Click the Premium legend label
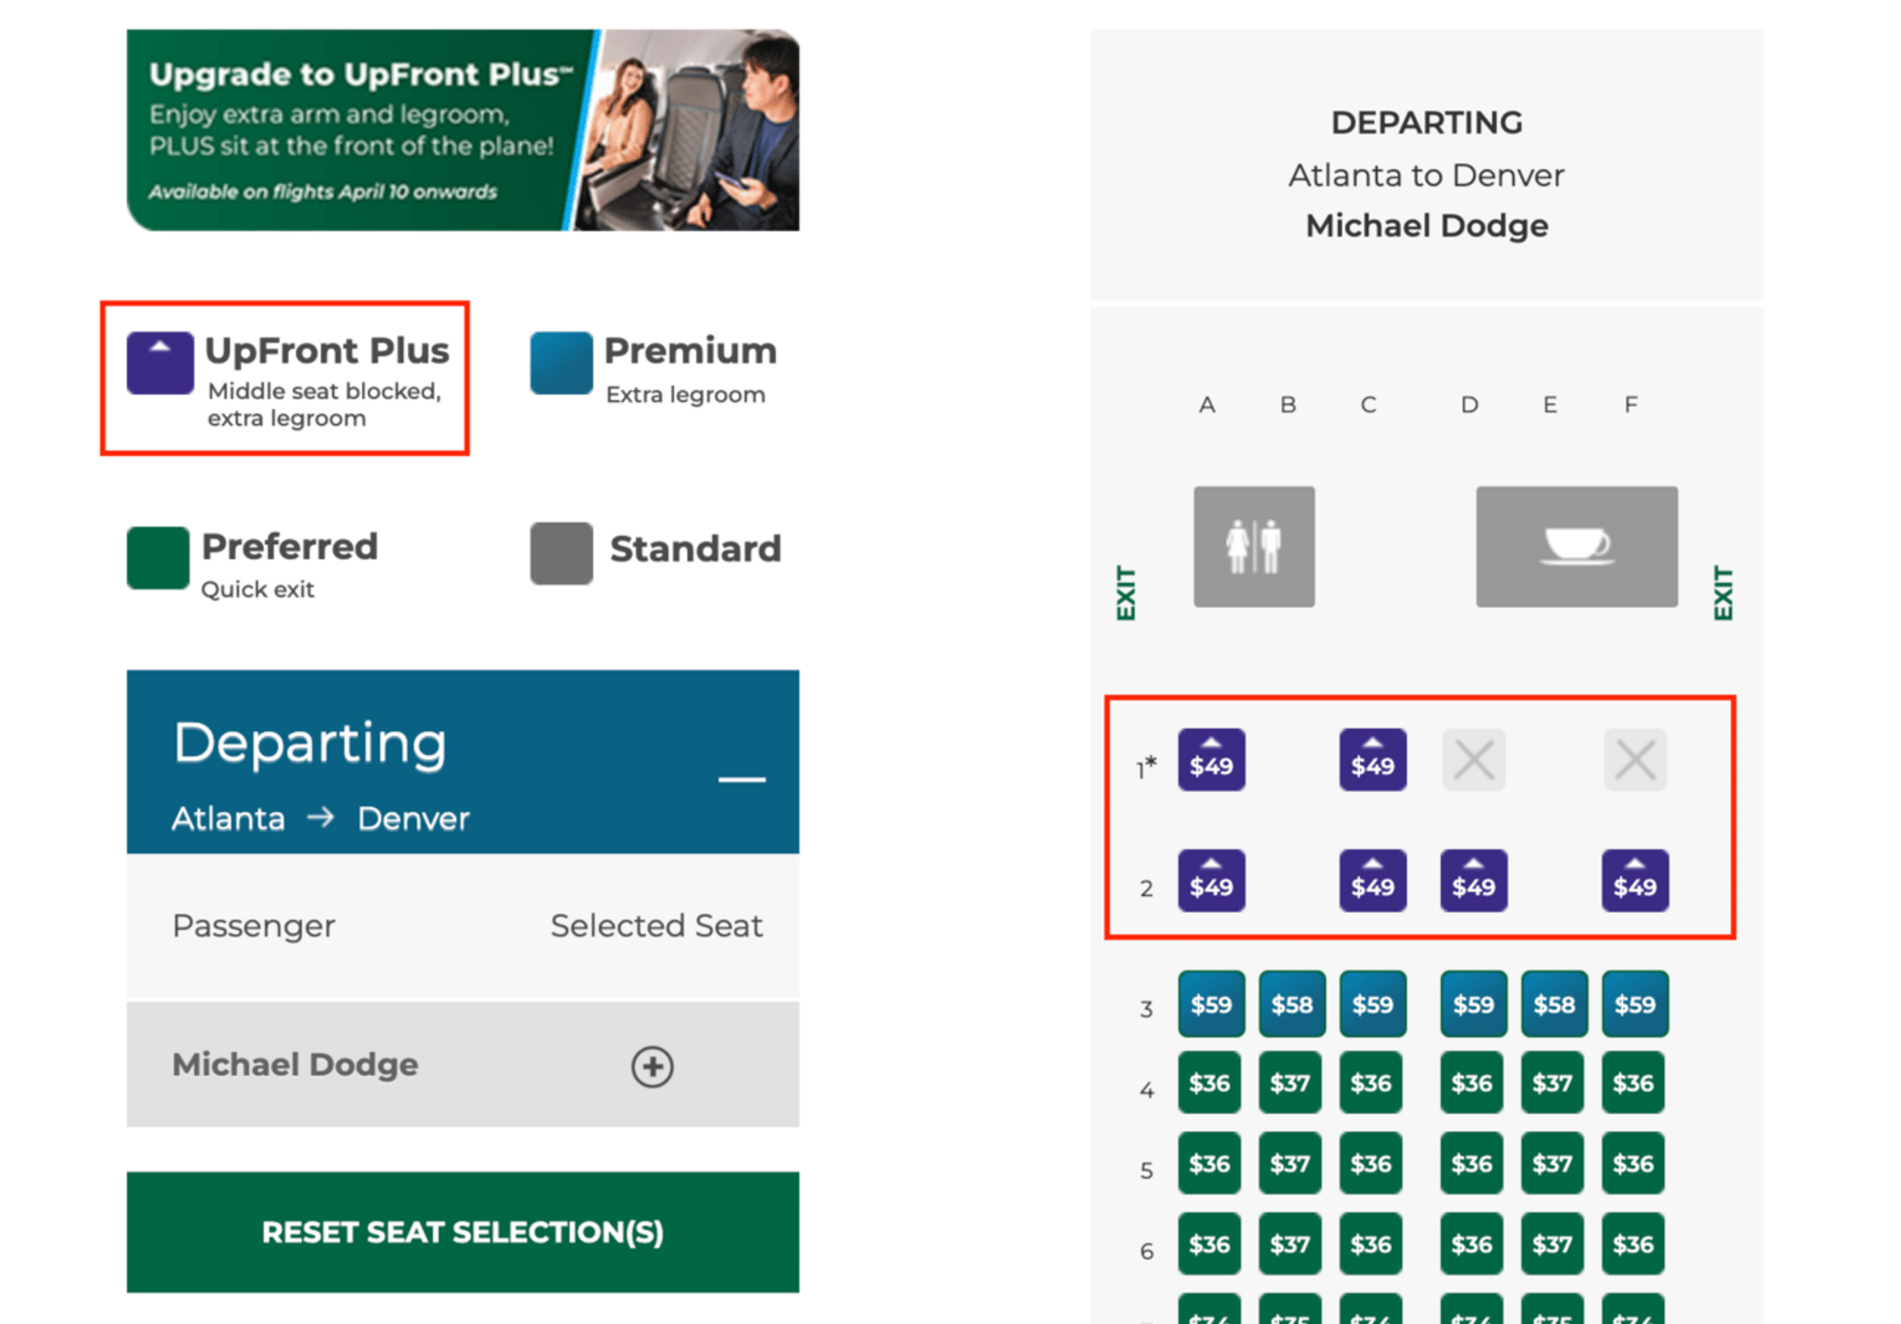The width and height of the screenshot is (1901, 1324). click(691, 350)
